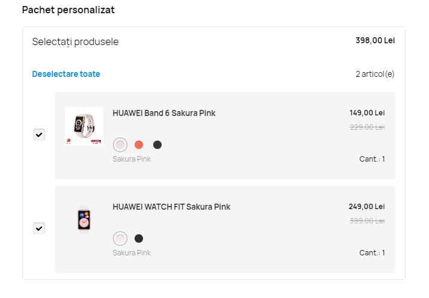Click the Selectați produsele heading
Screen dimensions: 429x298
pos(75,42)
